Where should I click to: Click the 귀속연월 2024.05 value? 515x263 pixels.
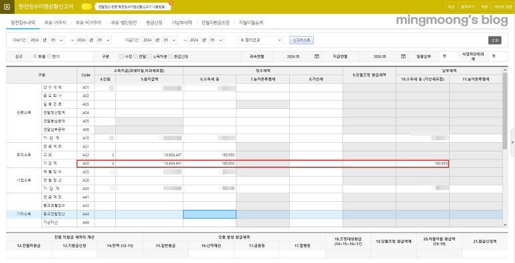tap(293, 56)
